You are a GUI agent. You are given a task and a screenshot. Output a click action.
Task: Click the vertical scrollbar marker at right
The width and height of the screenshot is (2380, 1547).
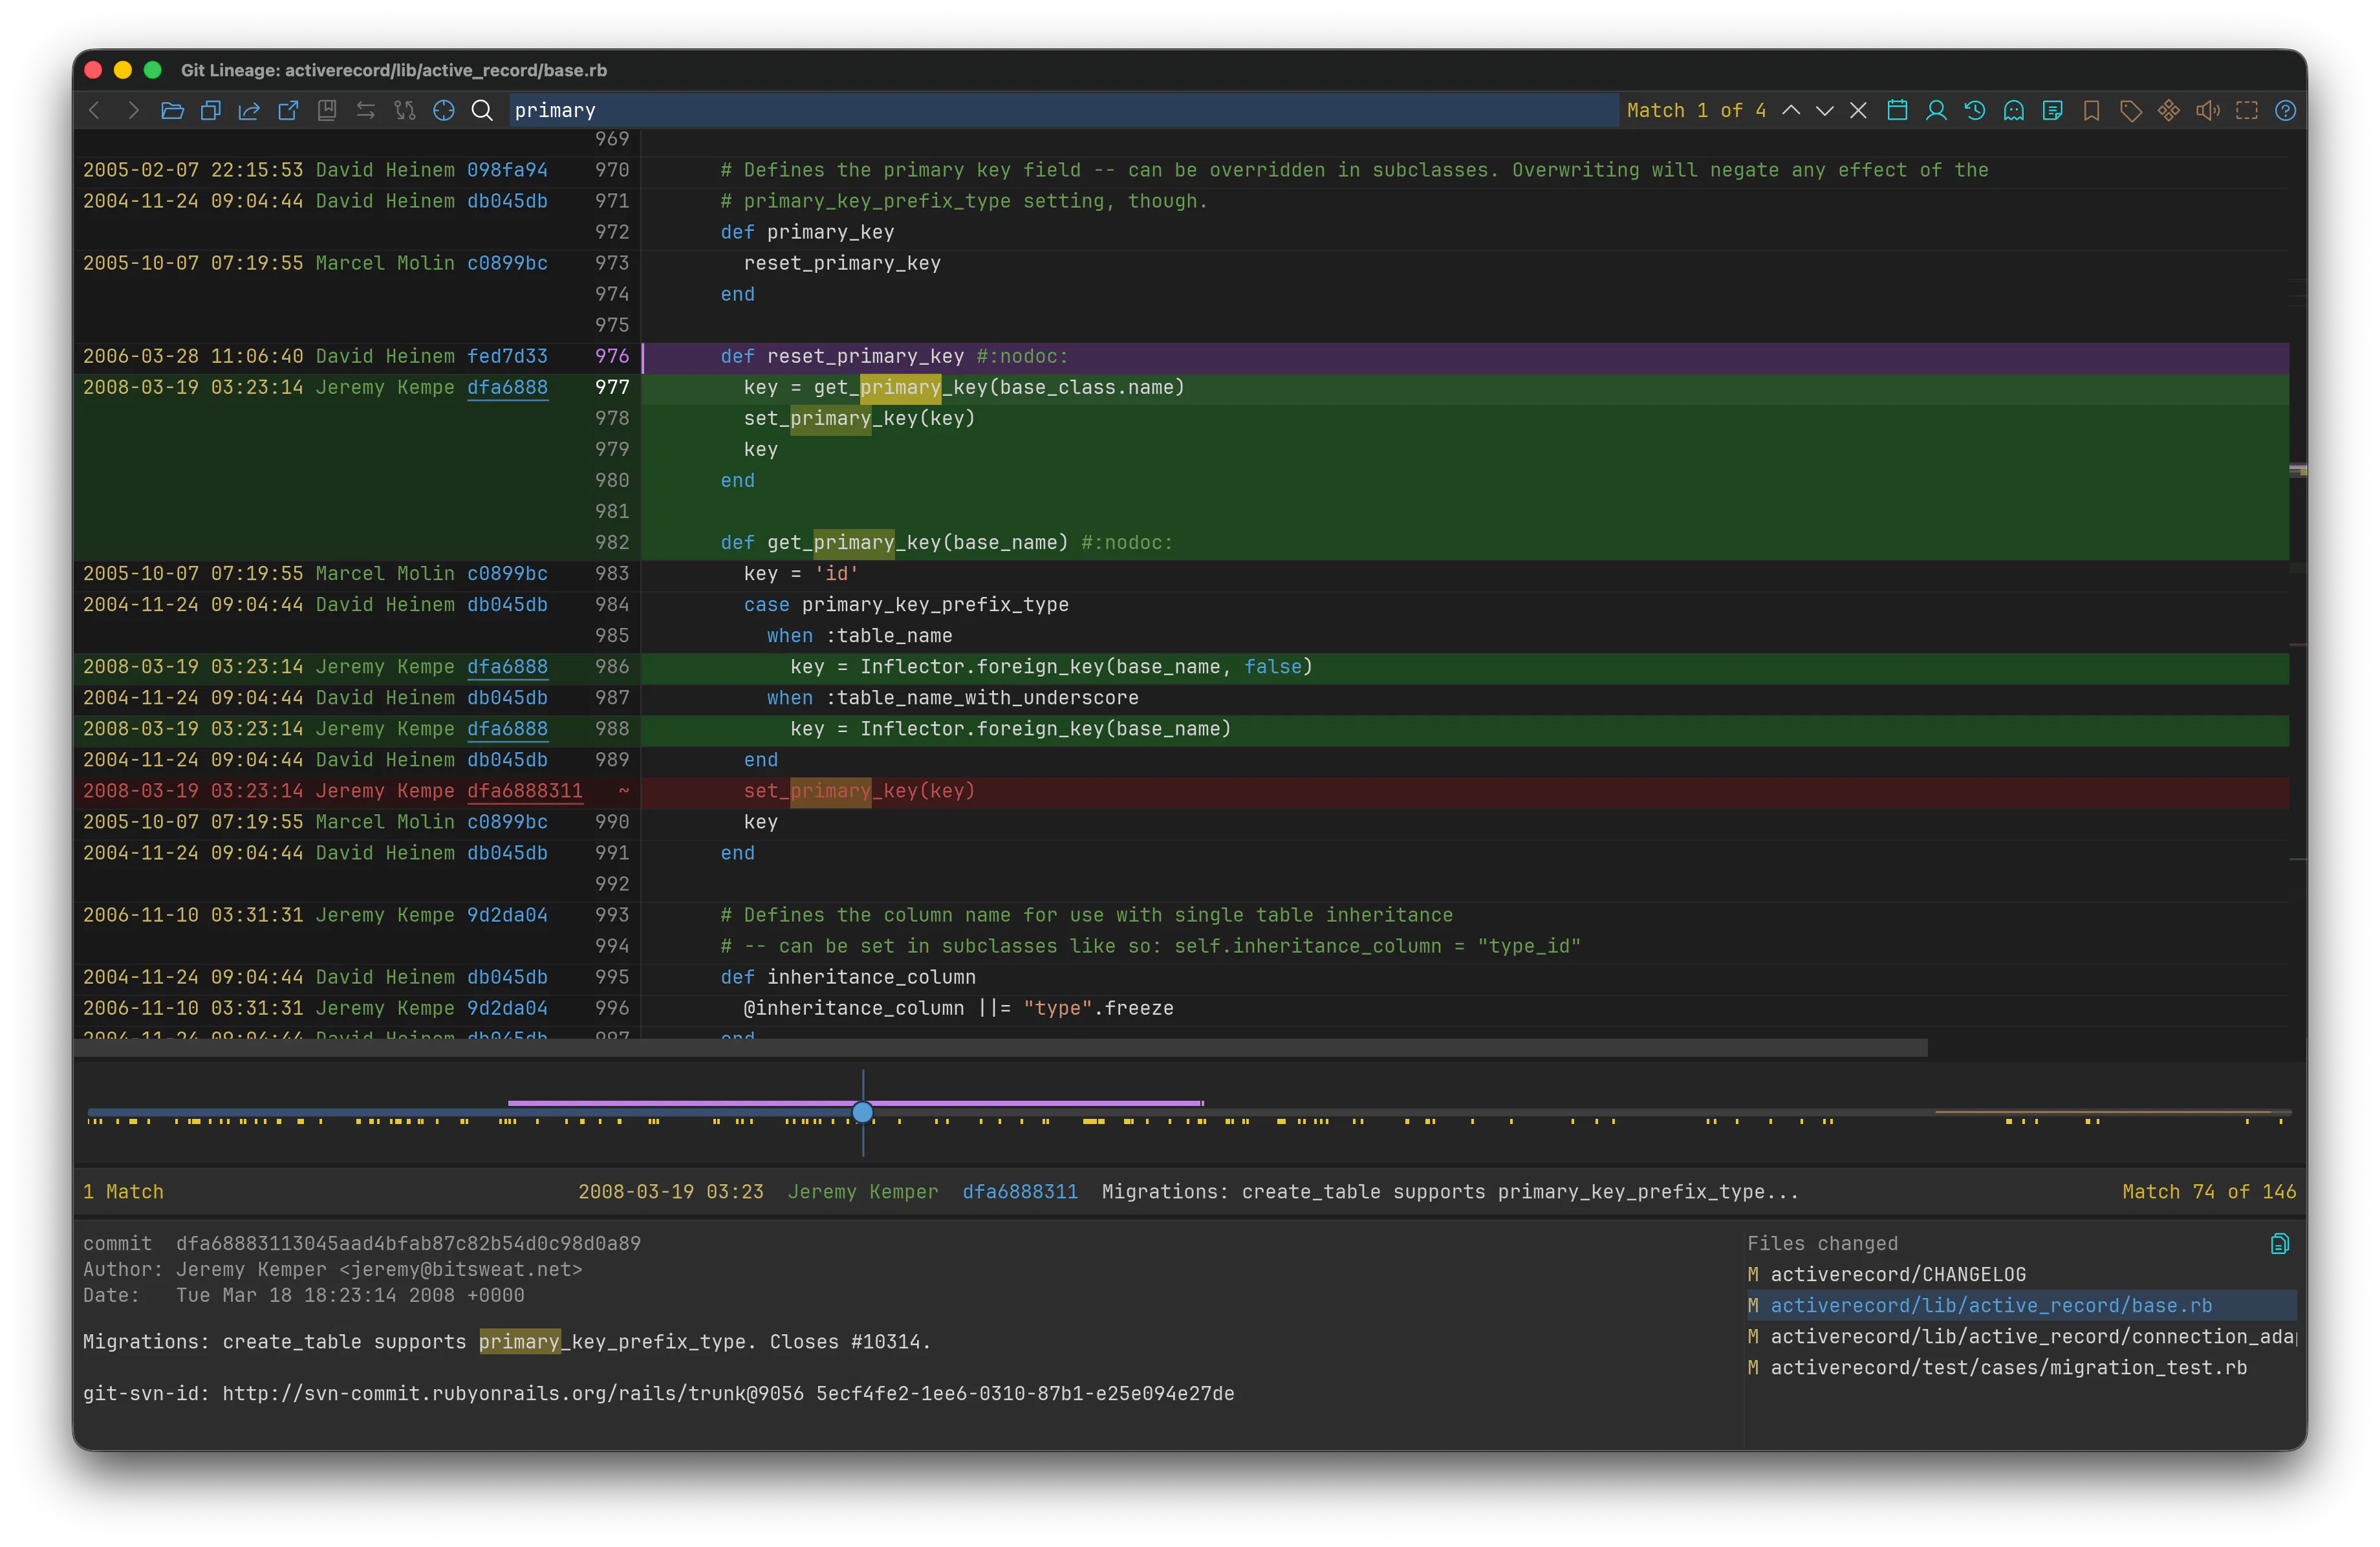(x=2298, y=470)
